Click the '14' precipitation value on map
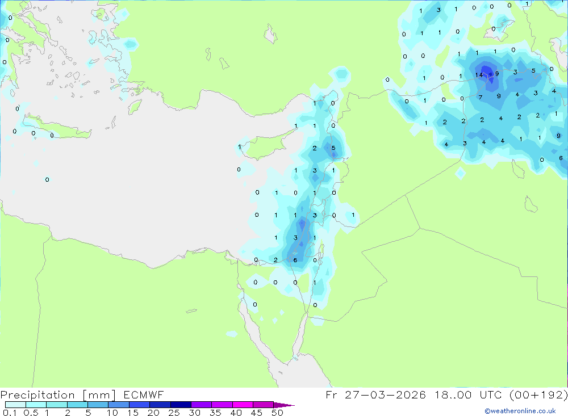Screen dimensions: 568x416 tap(479, 75)
